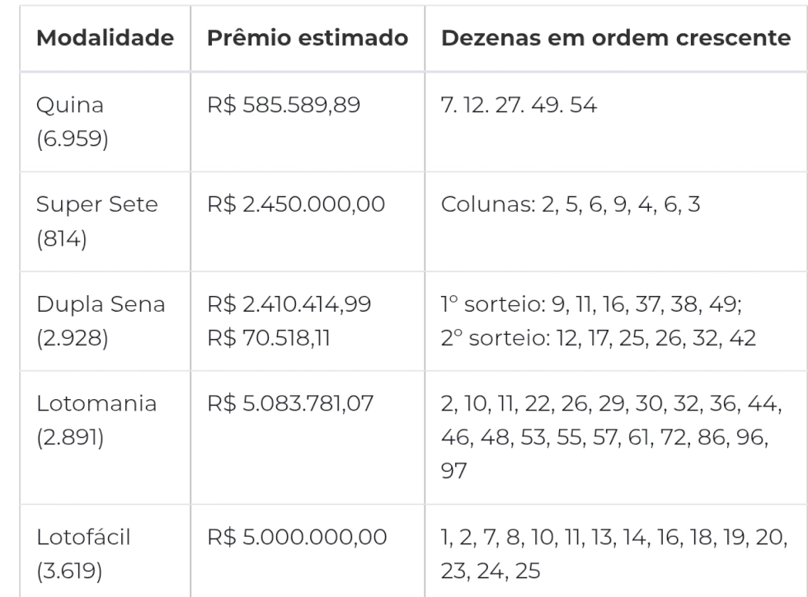Click the Prêmio estimado column header

(308, 39)
